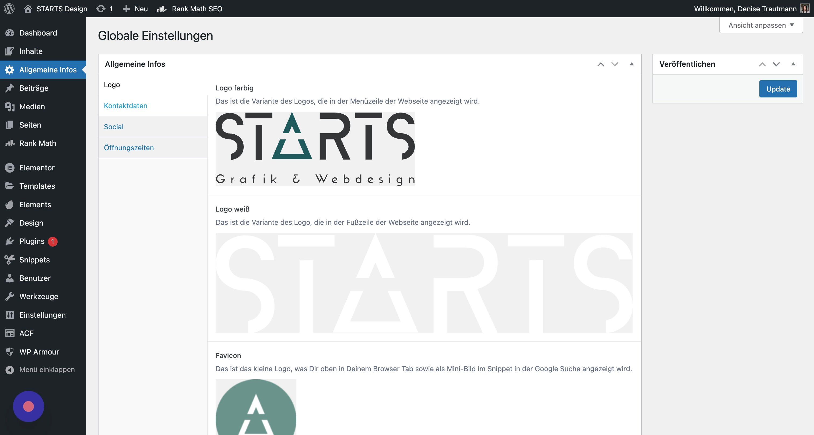
Task: Switch to the Kontaktdaten tab
Action: tap(153, 106)
